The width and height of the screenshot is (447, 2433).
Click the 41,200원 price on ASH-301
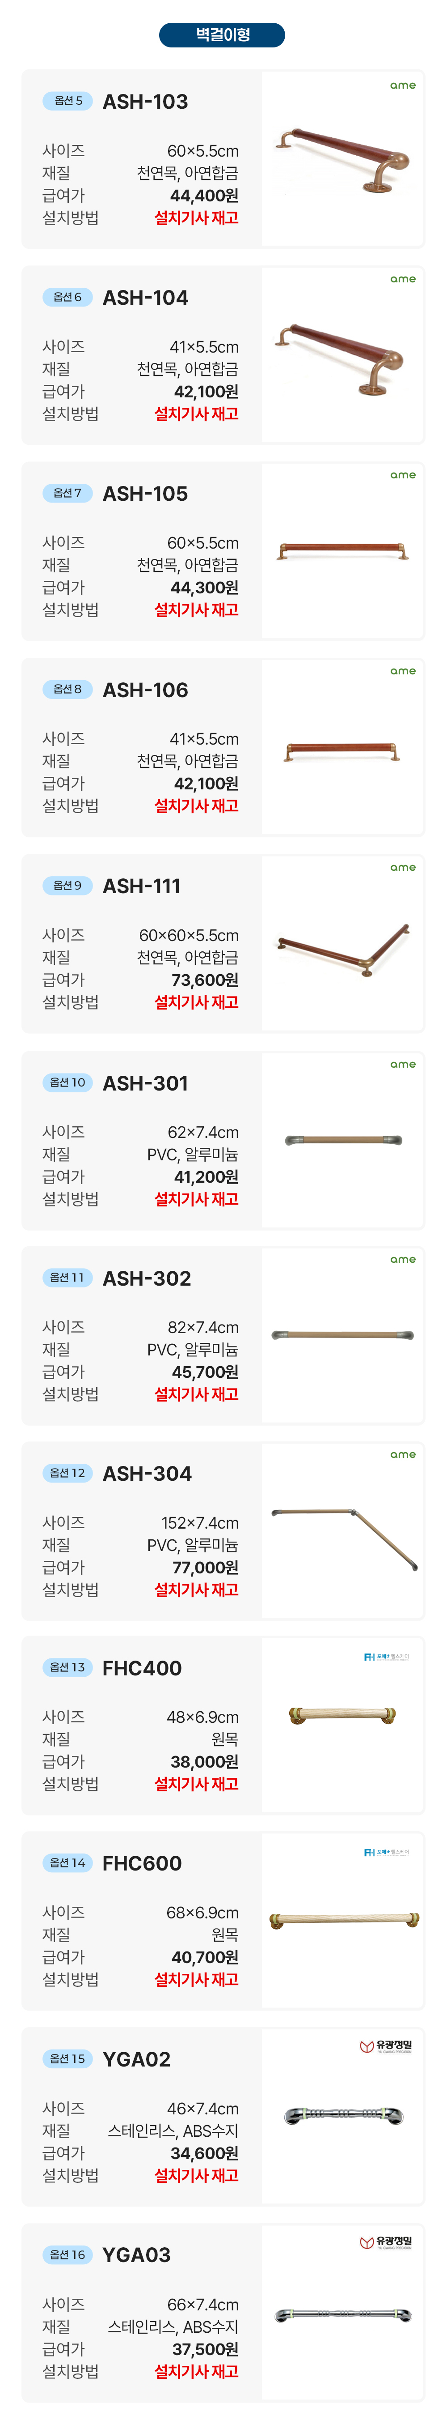point(206,1177)
